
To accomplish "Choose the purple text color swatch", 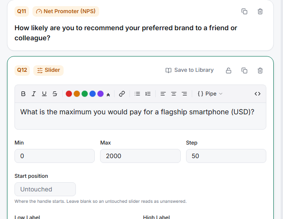I will [100, 94].
